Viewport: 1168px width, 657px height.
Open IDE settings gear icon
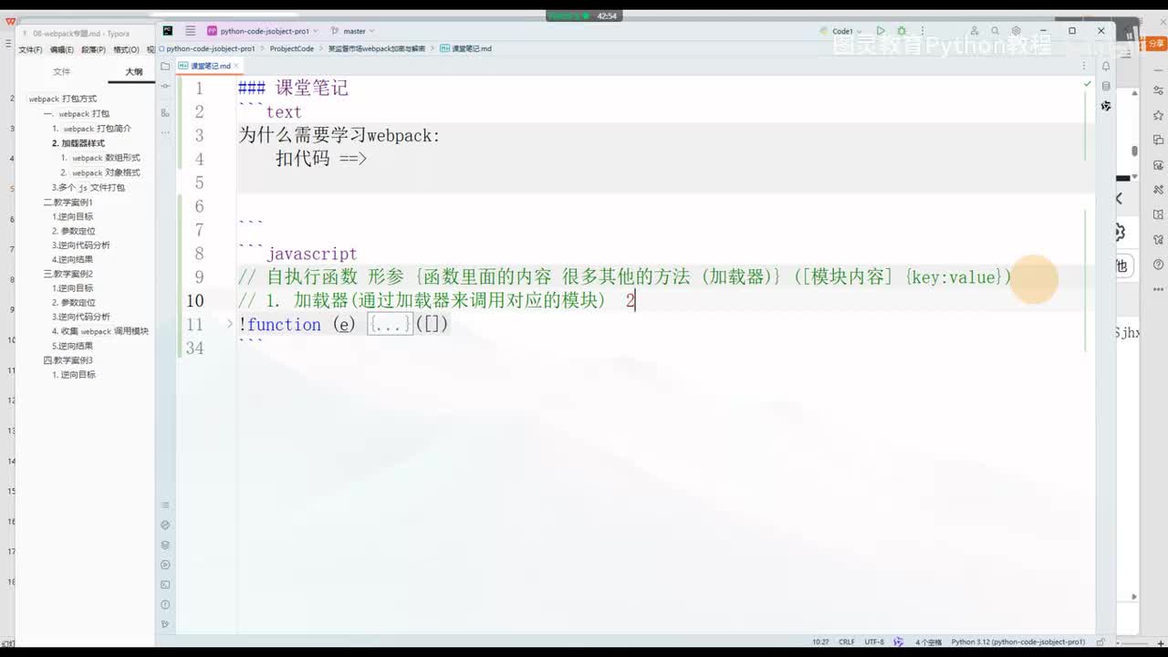pyautogui.click(x=1016, y=31)
